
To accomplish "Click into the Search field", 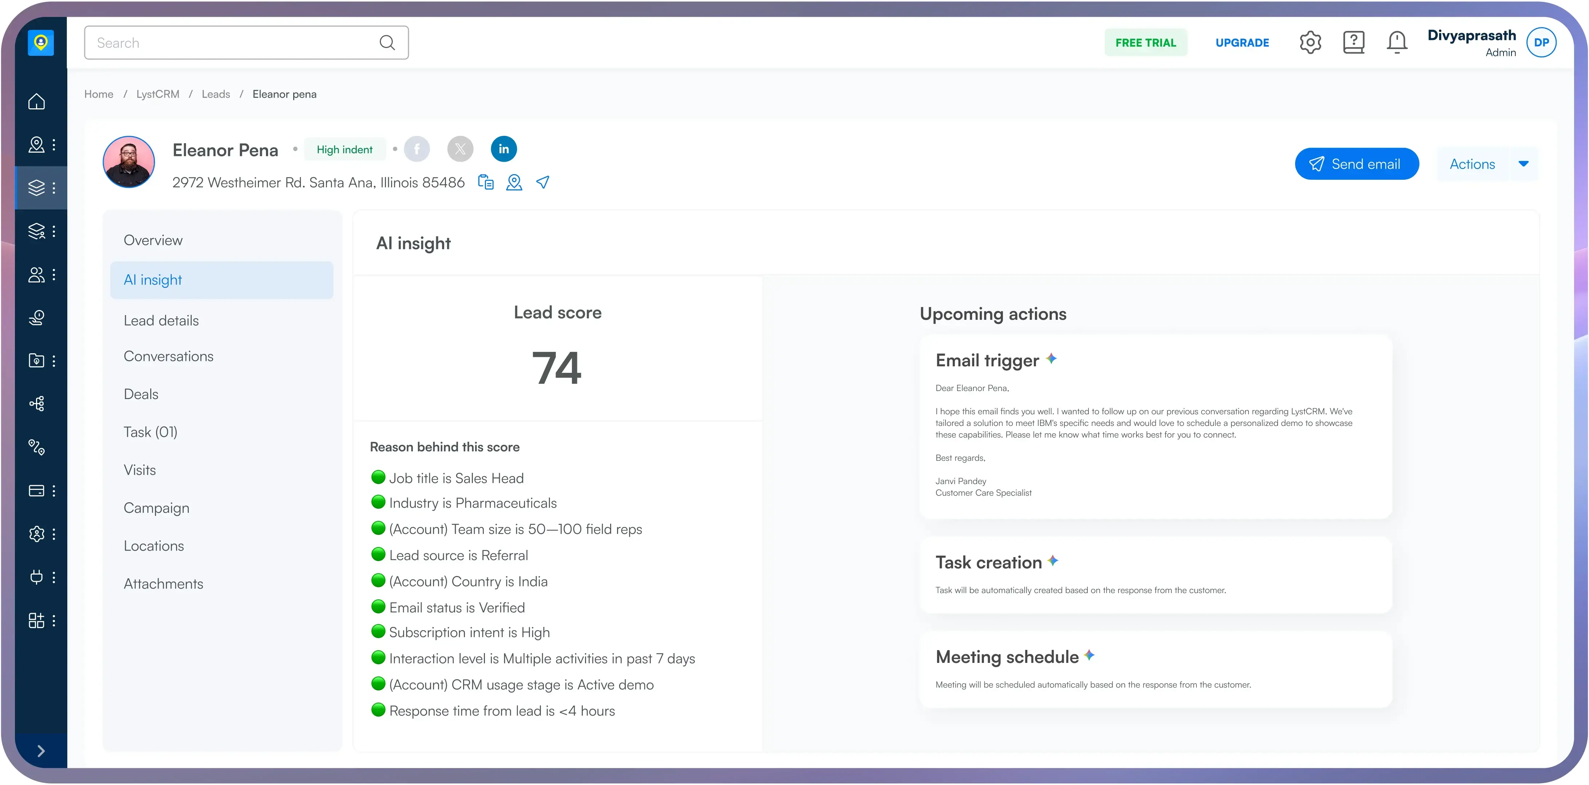I will 234,43.
